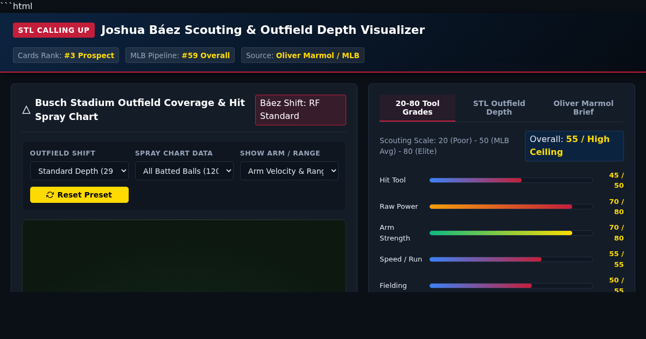Click the Báez Shift: RF Standard badge

click(x=300, y=110)
